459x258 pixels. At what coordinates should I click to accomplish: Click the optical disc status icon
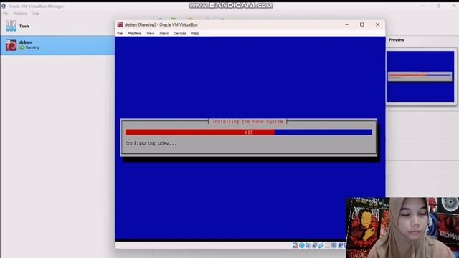coord(301,245)
